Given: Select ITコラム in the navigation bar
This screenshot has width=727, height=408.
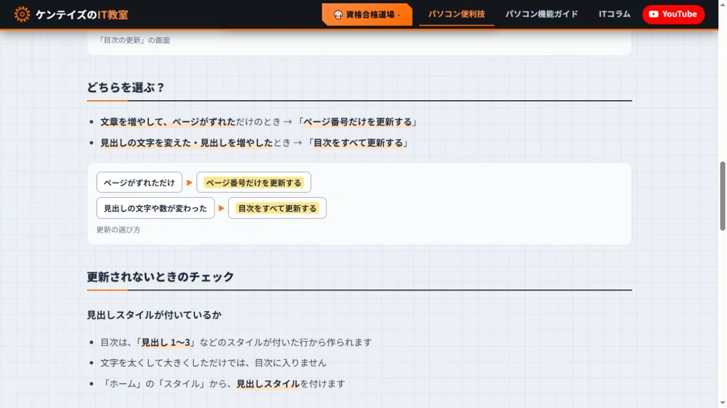Looking at the screenshot, I should (x=614, y=14).
